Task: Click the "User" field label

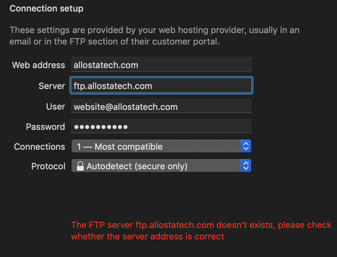Action: tap(55, 107)
